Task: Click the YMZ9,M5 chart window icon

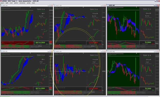Action: [x=55, y=6]
